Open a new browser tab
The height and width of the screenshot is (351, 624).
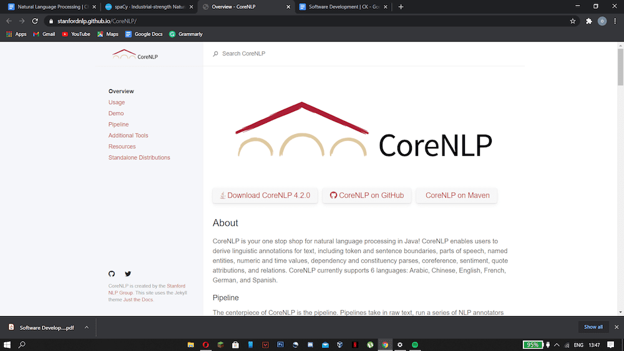pos(401,7)
